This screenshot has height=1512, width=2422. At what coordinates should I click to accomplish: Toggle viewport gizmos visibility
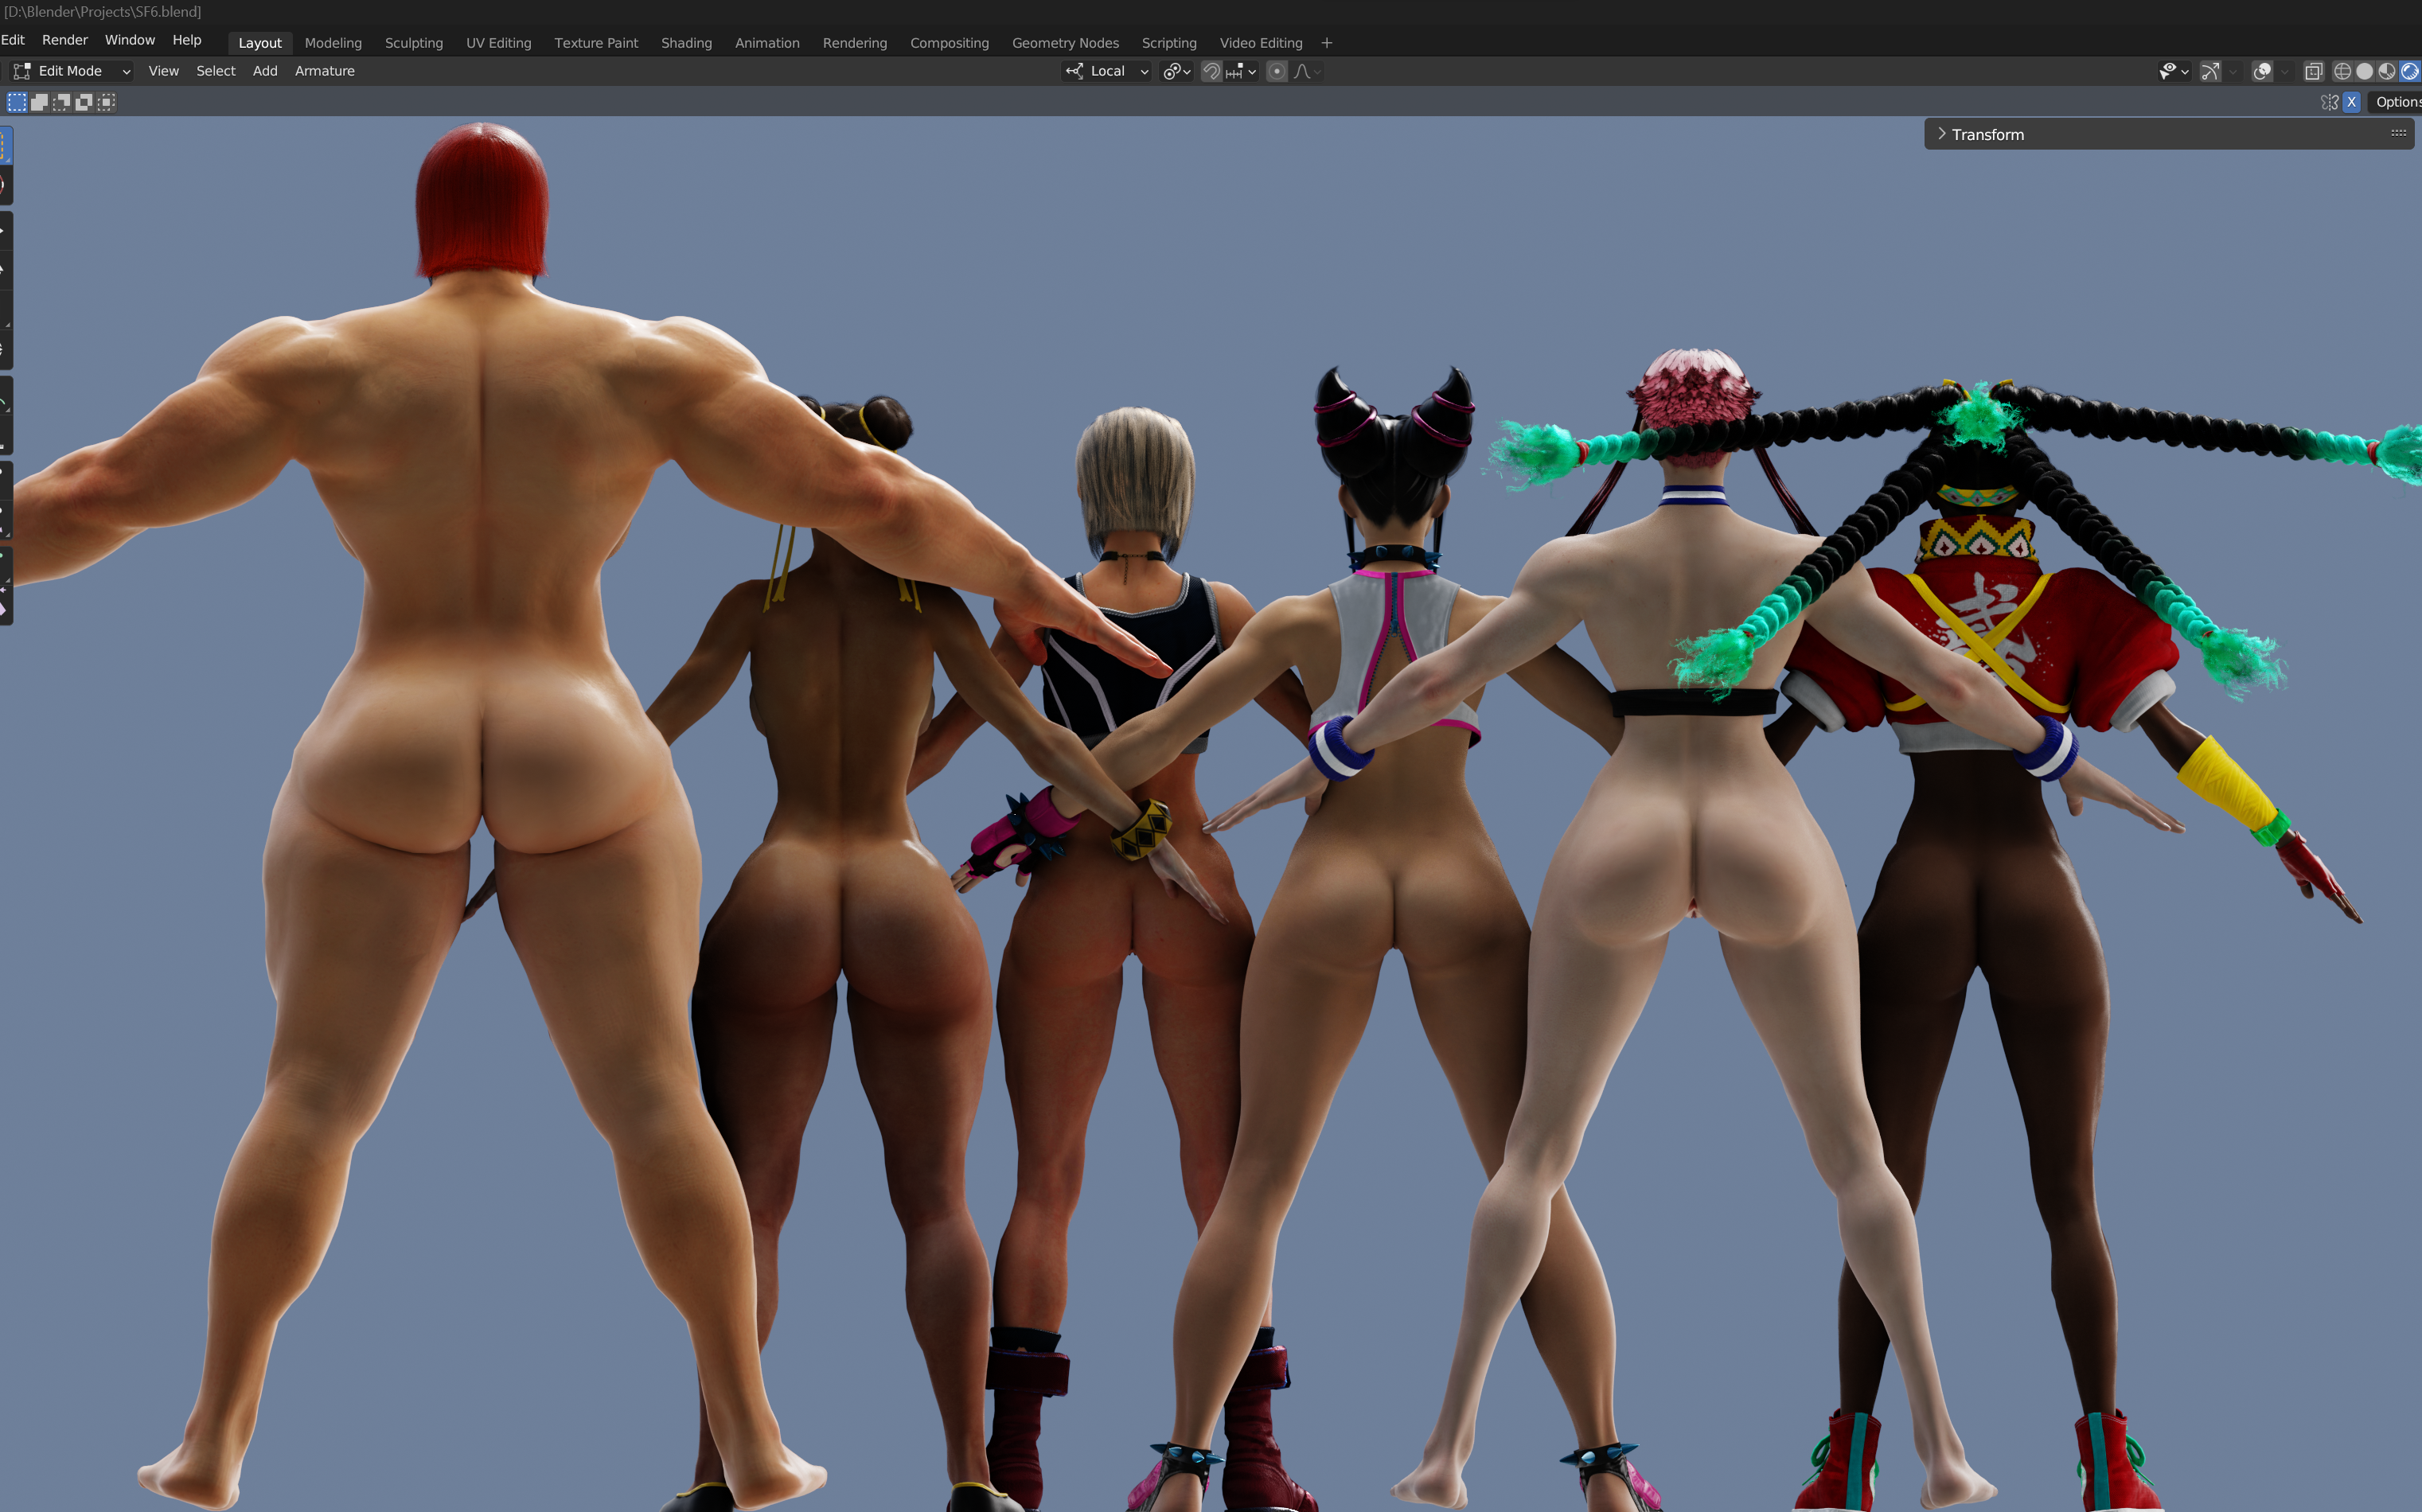click(x=2210, y=71)
